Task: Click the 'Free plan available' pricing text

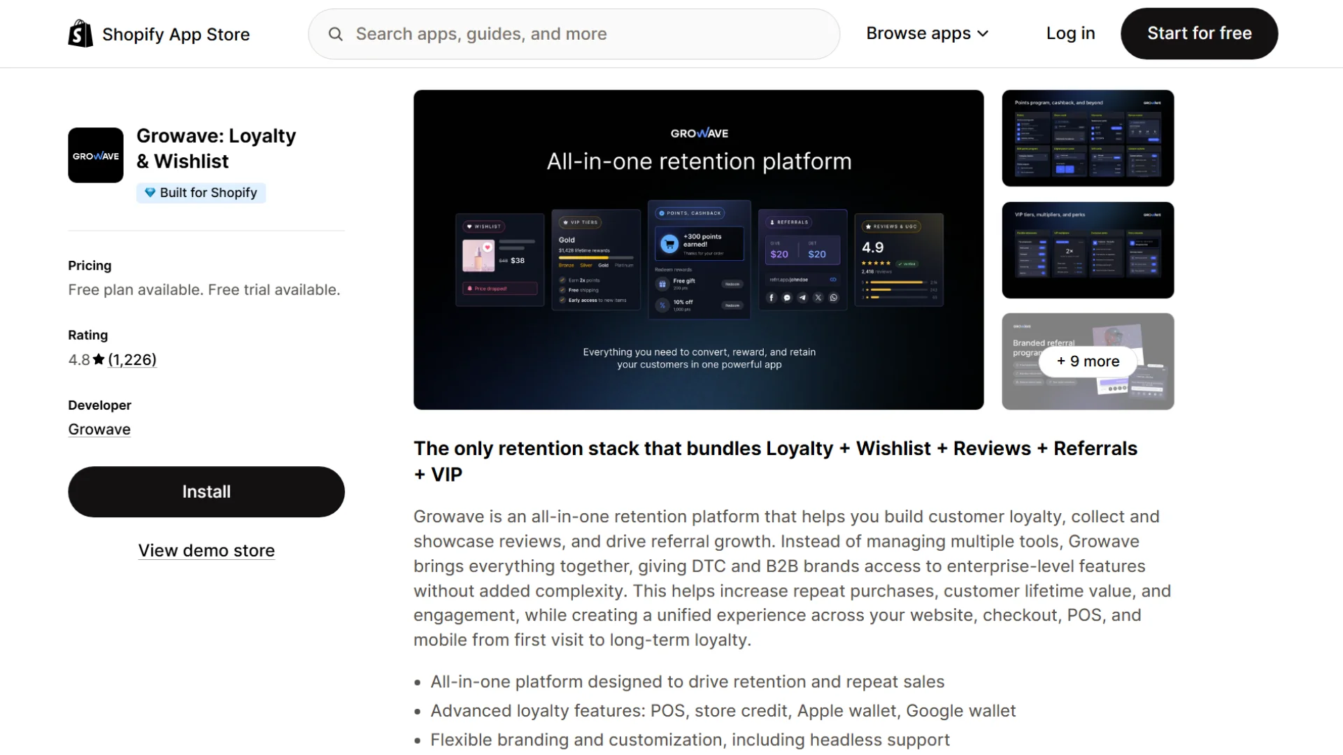Action: [x=204, y=290]
